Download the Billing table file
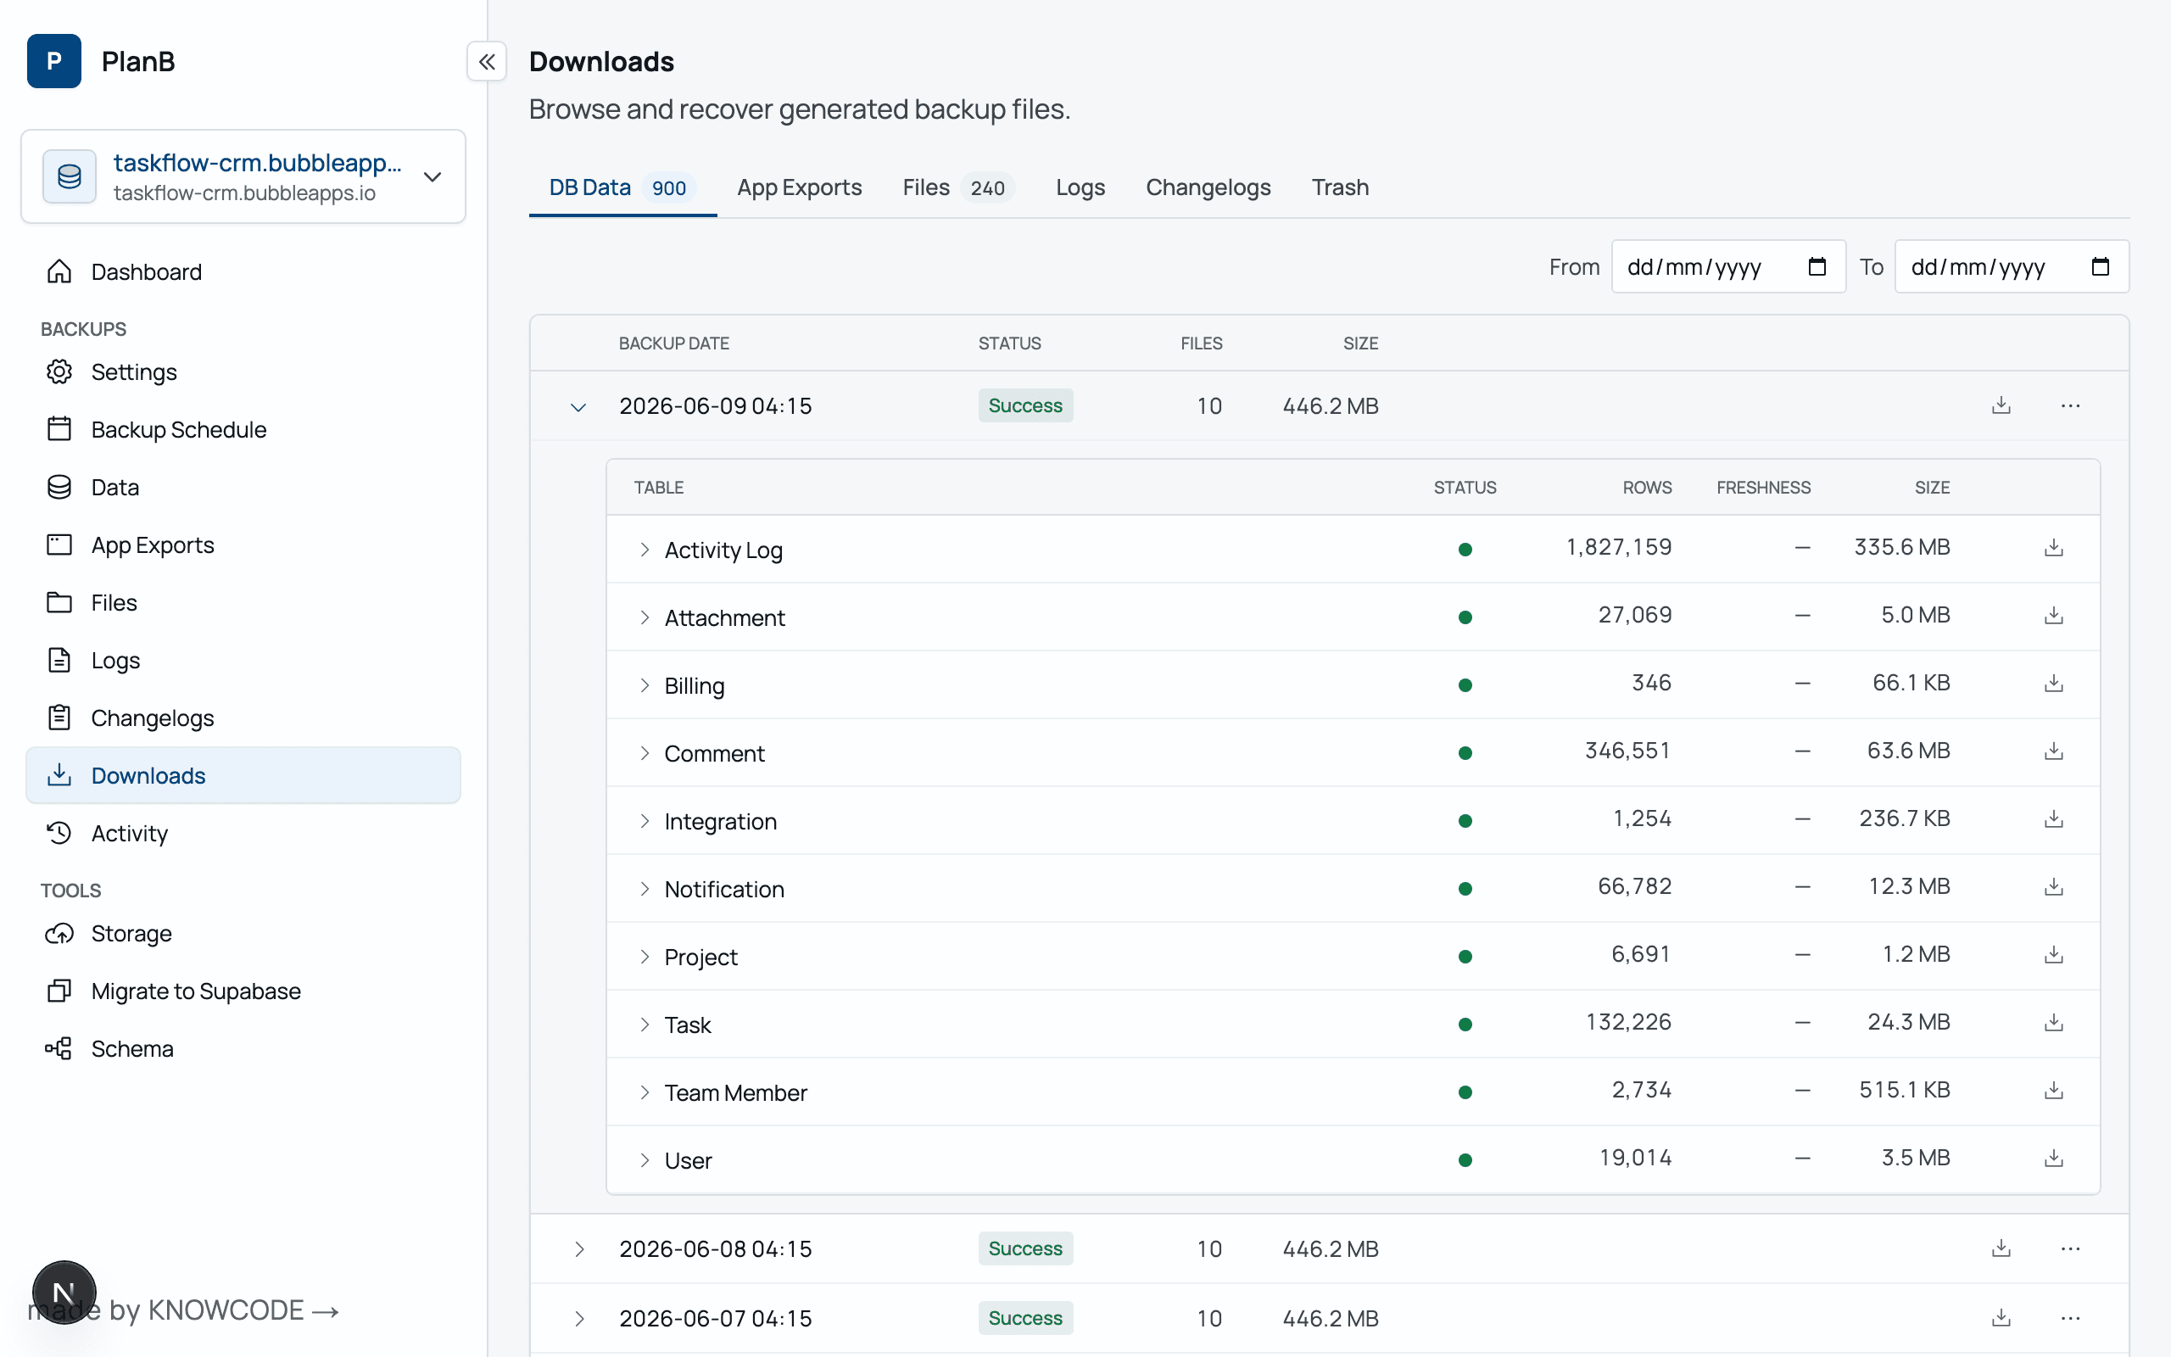 (x=2053, y=684)
